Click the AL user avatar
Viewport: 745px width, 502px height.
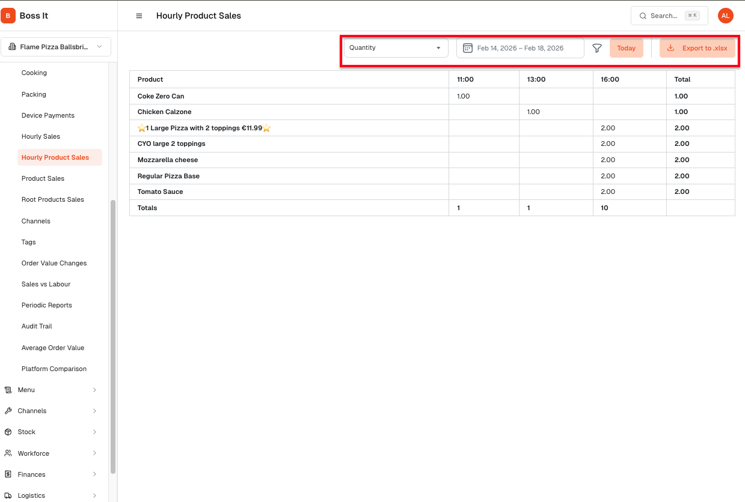click(x=726, y=16)
